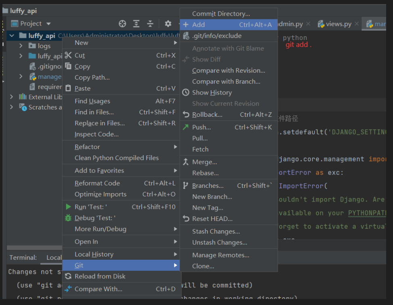Expand the logs folder in tree
This screenshot has width=393, height=305.
click(x=21, y=46)
